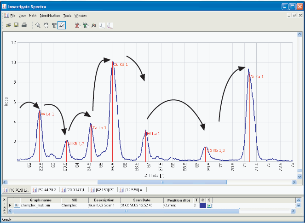The width and height of the screenshot is (305, 223).
Task: Select the Pan hand tool
Action: [x=46, y=25]
